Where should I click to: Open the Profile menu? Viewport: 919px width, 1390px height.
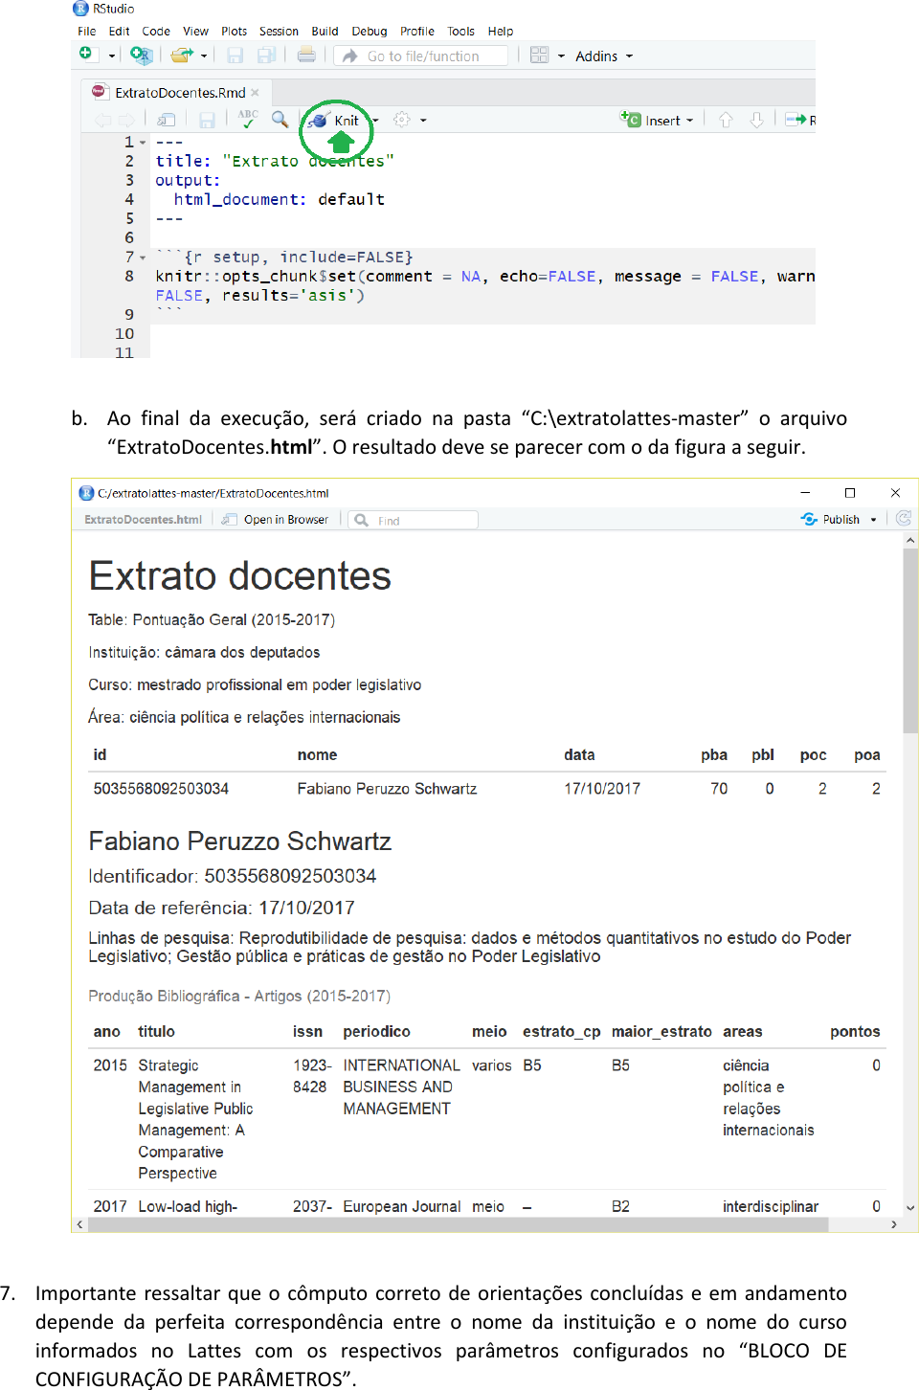click(x=416, y=32)
